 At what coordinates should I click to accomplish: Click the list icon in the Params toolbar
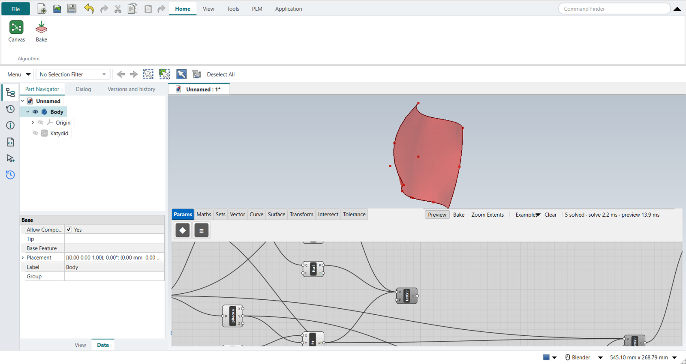coord(202,230)
